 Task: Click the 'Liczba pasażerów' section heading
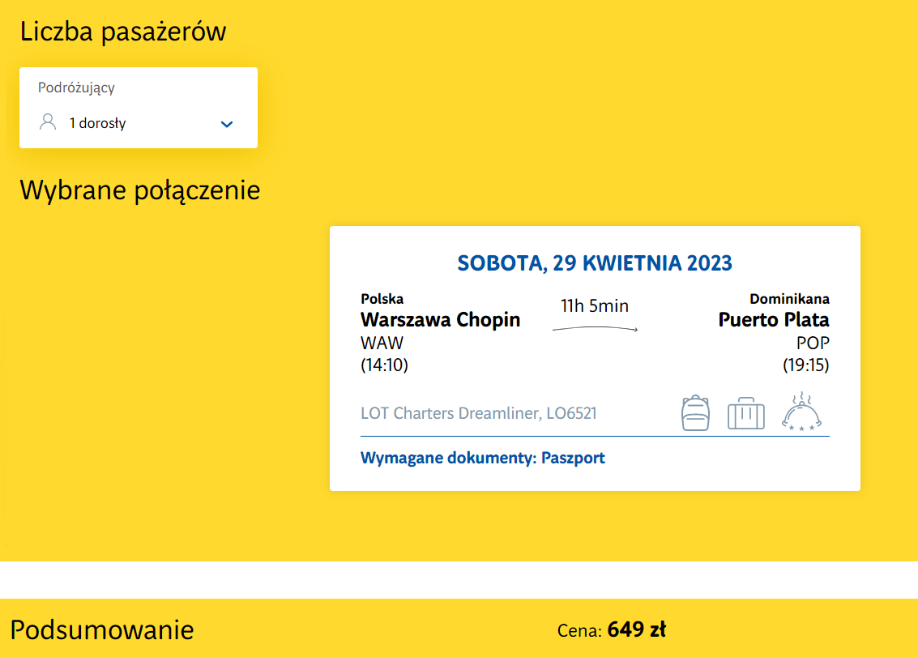point(122,32)
